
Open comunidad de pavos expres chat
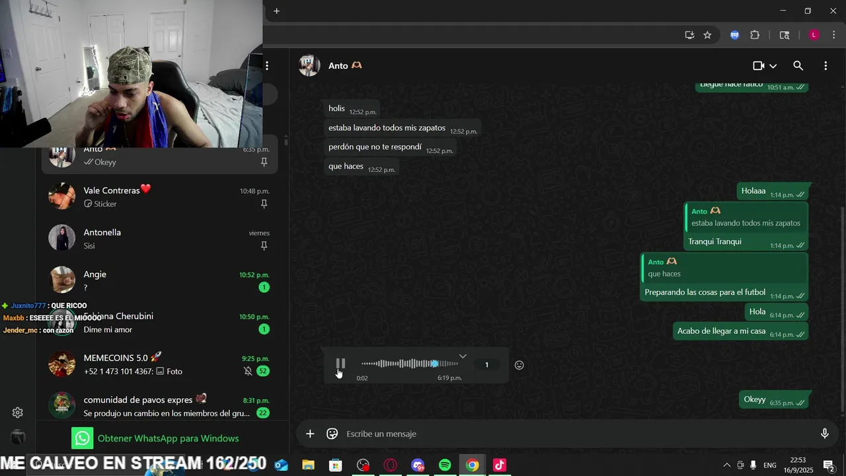(159, 406)
